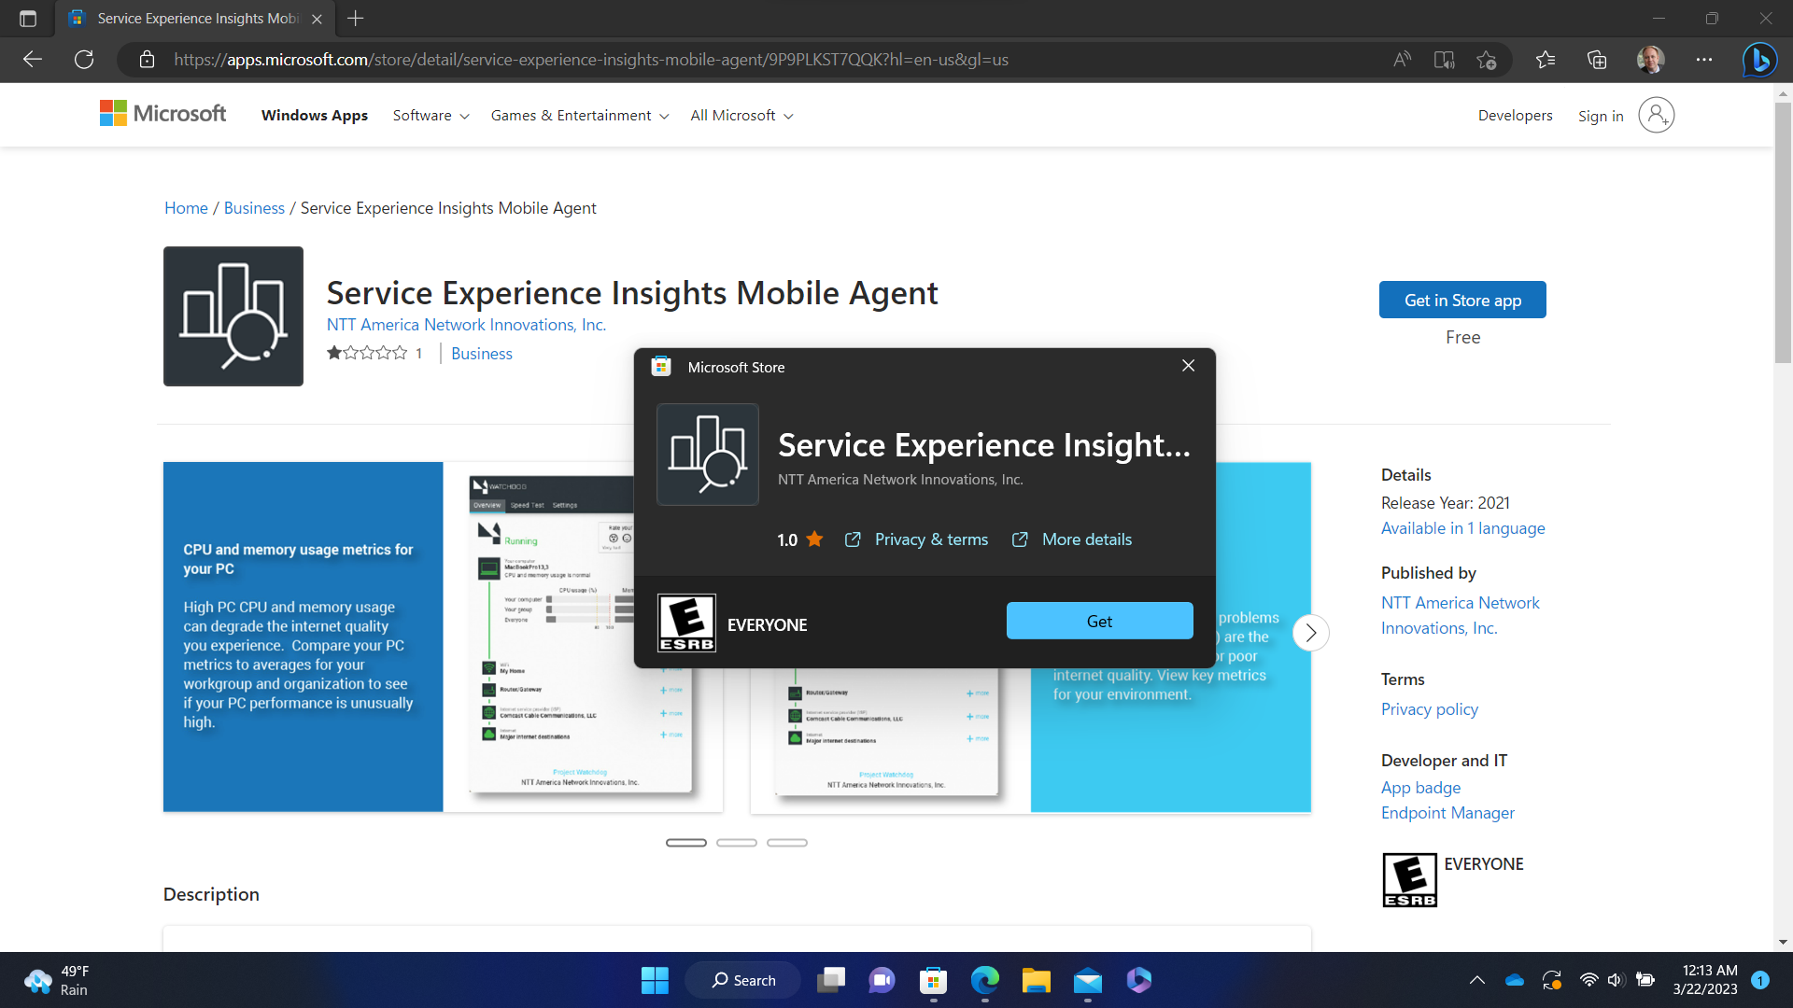
Task: Click the Microsoft logo
Action: point(162,114)
